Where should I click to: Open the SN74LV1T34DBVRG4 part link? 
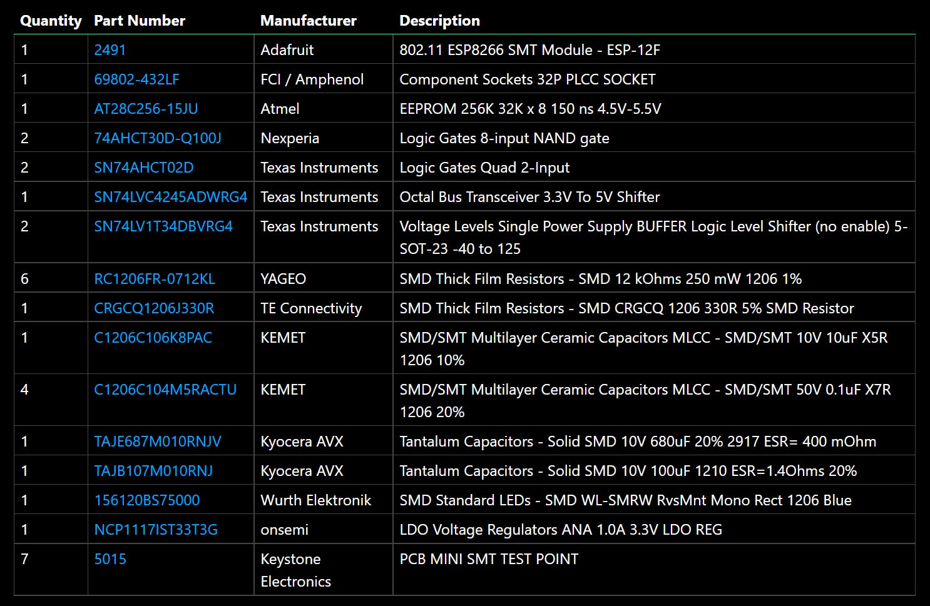click(163, 226)
